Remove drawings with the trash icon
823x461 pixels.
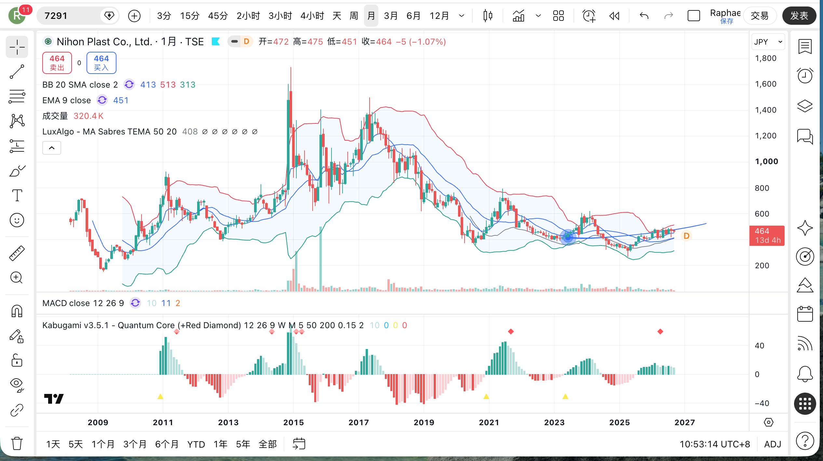click(17, 443)
